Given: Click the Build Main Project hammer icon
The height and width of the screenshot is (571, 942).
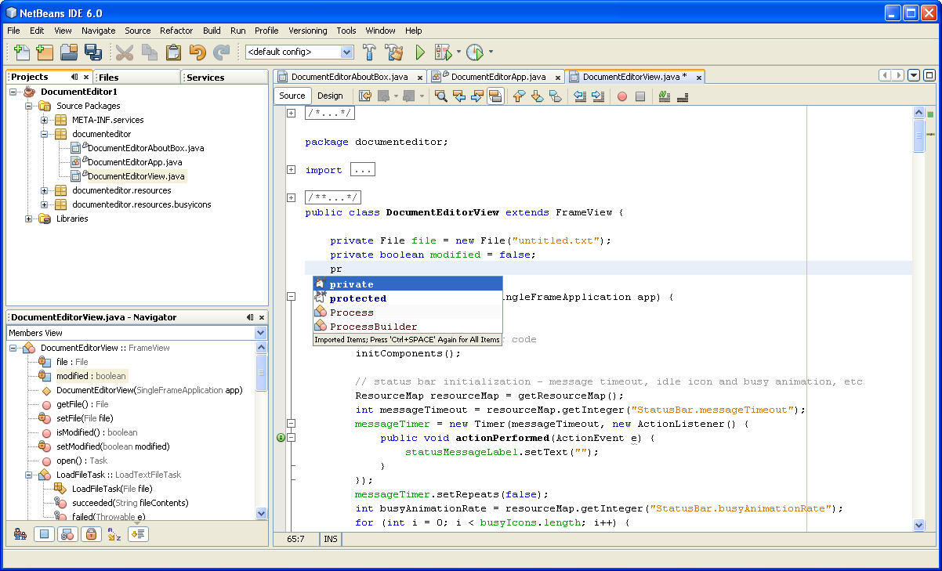Looking at the screenshot, I should point(370,52).
